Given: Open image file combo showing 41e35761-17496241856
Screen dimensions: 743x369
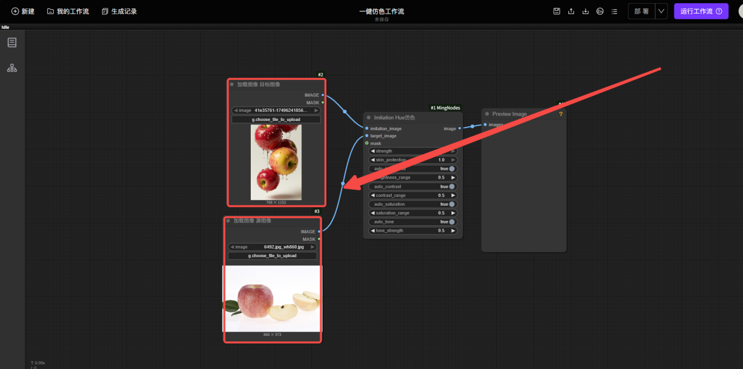Looking at the screenshot, I should pos(276,110).
